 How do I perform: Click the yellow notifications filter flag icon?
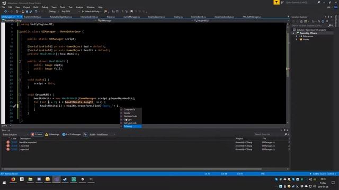[276, 2]
